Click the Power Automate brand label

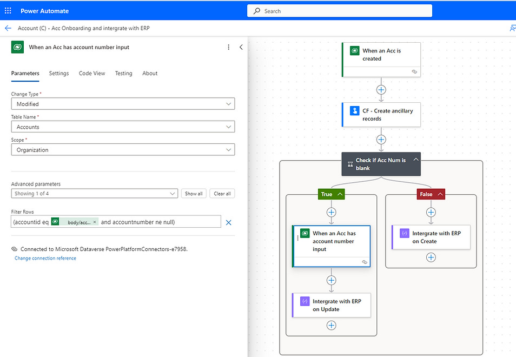(44, 11)
